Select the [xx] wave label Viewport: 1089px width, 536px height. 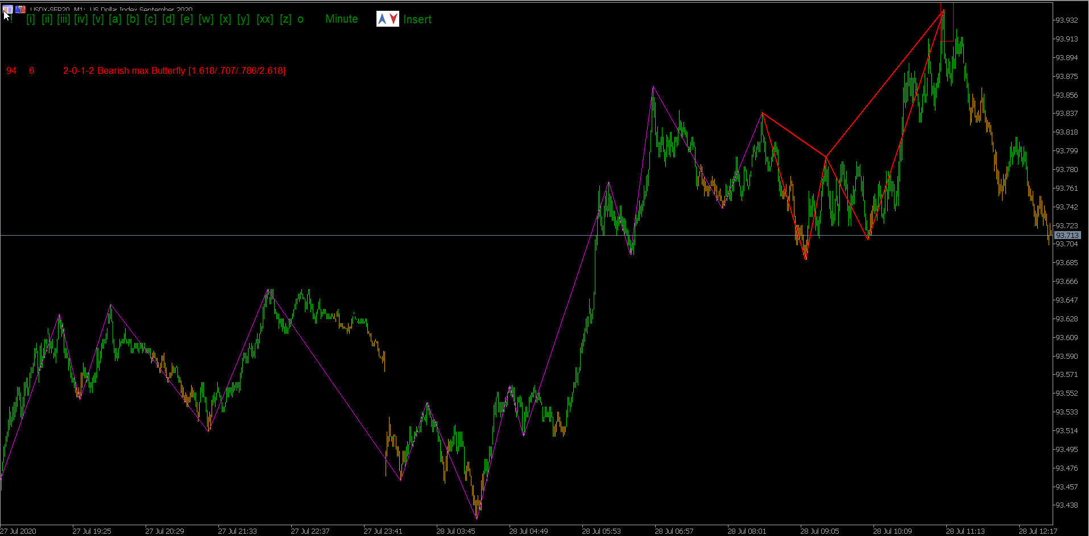265,19
